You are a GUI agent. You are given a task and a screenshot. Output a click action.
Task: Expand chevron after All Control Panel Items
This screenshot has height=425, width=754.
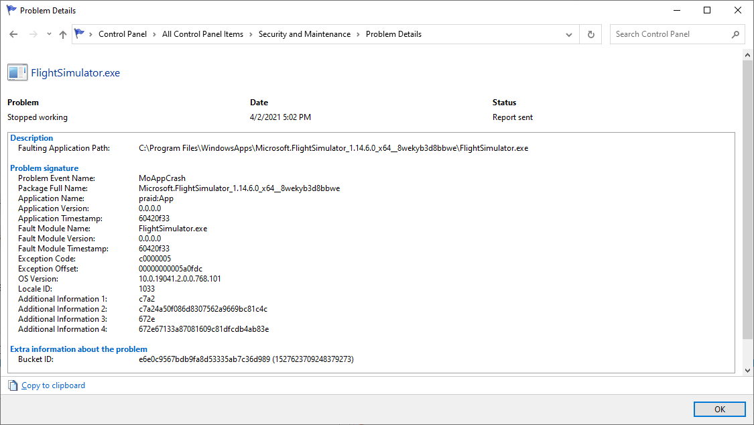click(251, 35)
